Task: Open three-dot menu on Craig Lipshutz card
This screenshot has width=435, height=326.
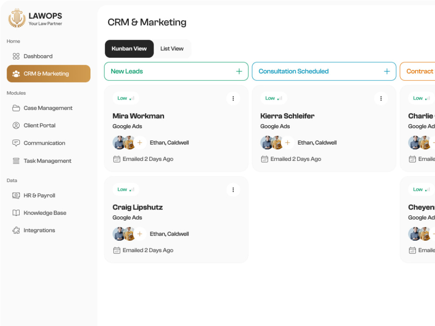Action: 233,190
